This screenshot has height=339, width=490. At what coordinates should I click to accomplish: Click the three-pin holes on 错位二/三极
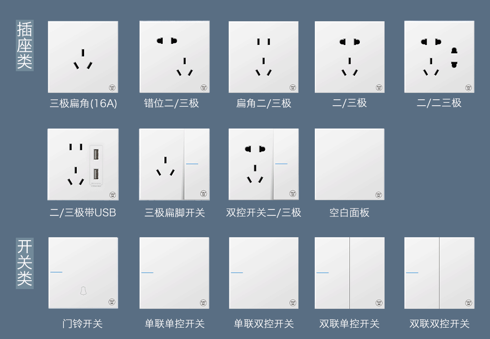(185, 67)
